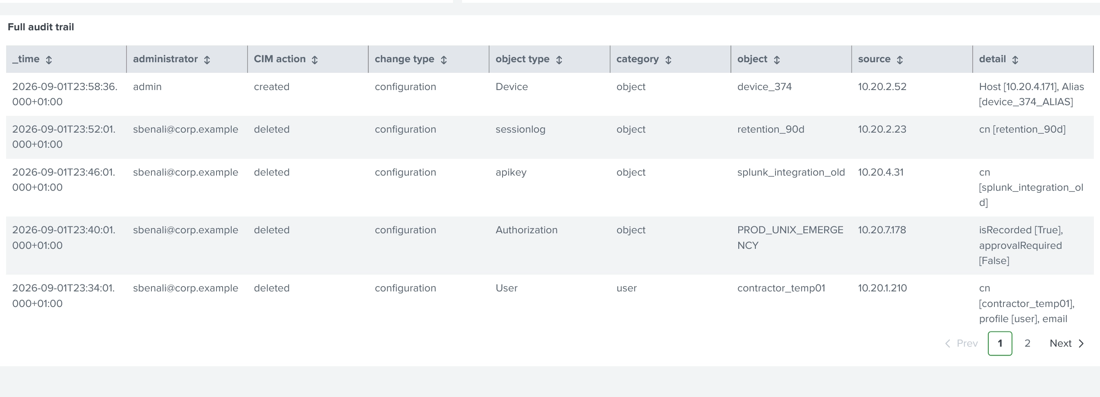
Task: Click the category column sort icon
Action: (668, 60)
